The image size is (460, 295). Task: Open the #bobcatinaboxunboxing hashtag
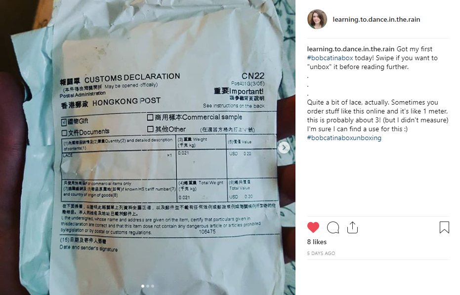coord(344,138)
